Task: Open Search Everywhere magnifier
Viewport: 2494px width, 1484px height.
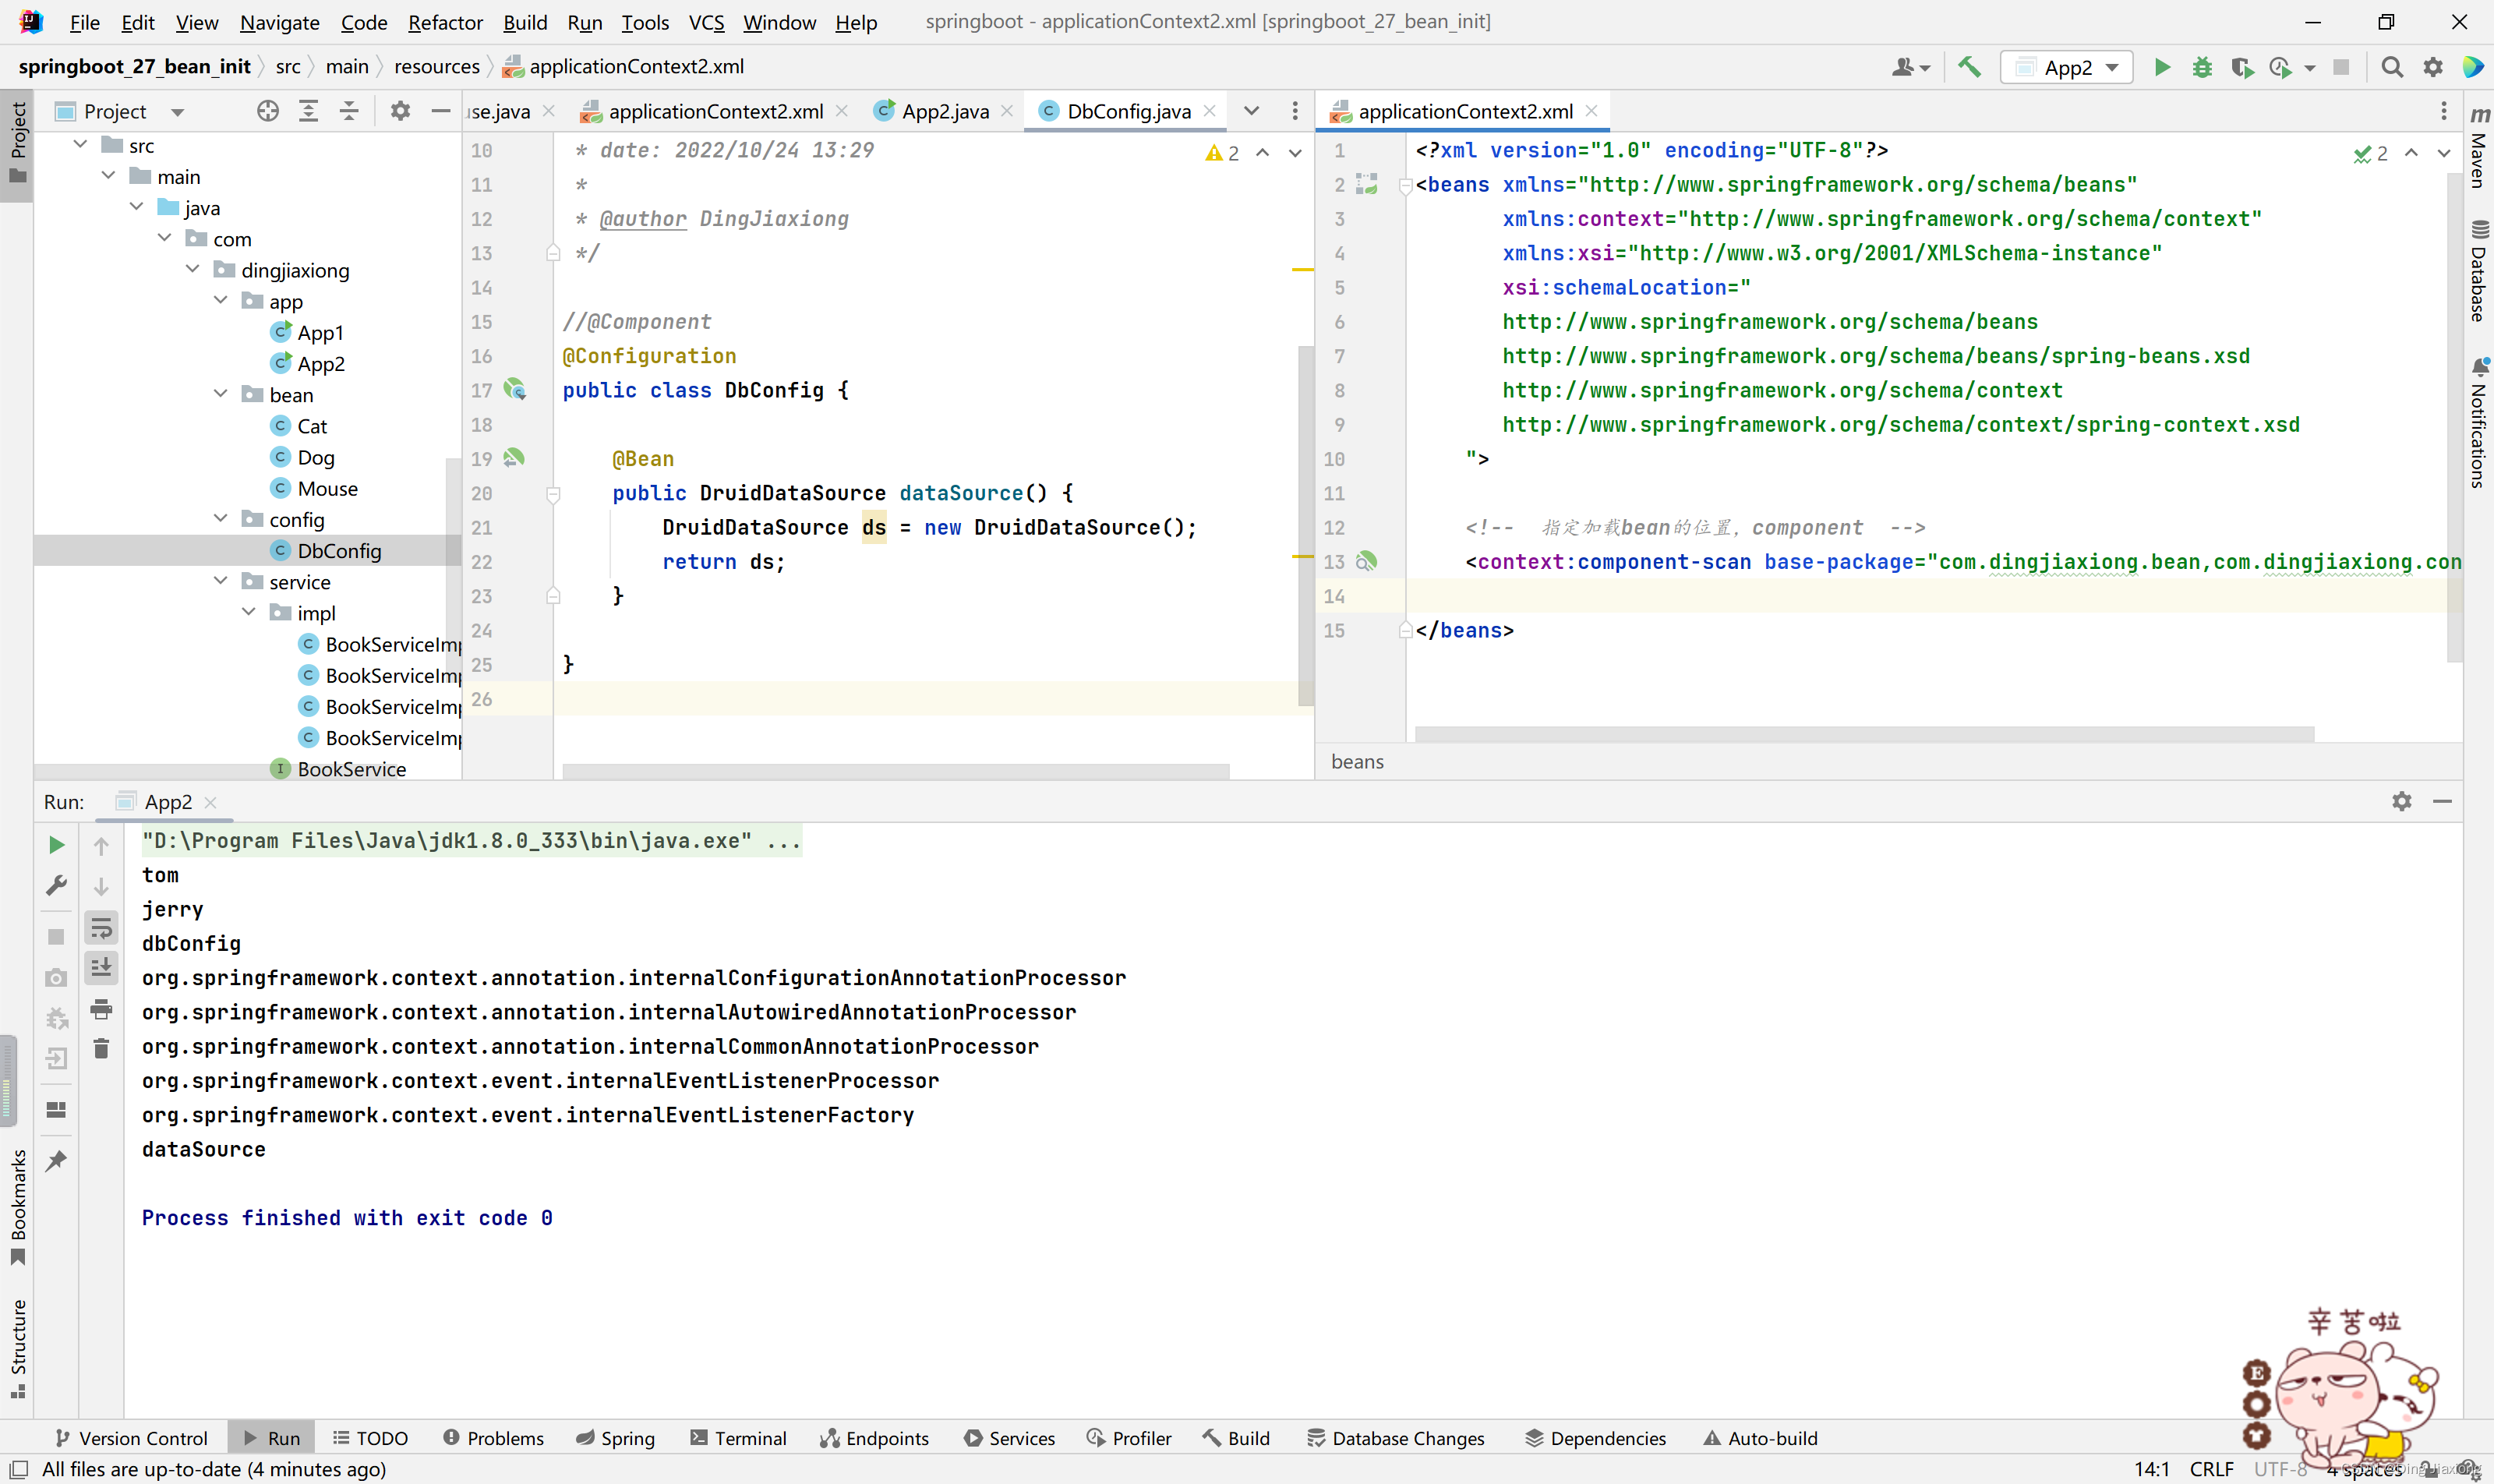Action: click(x=2392, y=67)
